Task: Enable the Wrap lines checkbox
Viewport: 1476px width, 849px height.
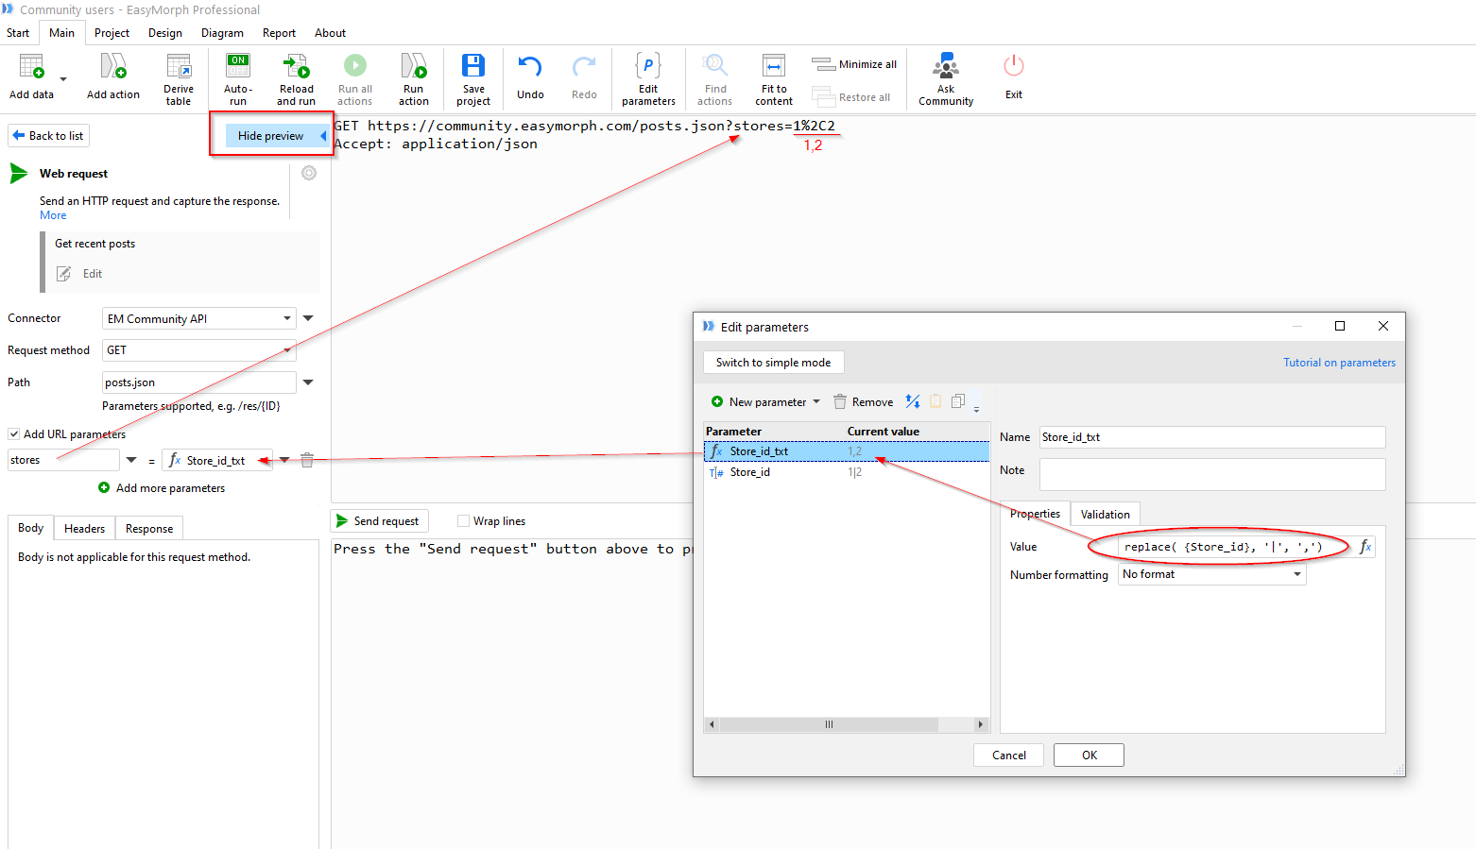Action: [x=463, y=521]
